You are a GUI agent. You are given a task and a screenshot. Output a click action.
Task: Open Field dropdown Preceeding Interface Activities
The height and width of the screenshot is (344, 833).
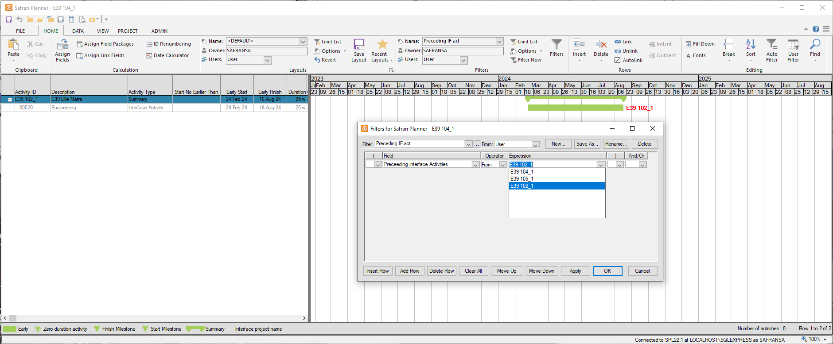[475, 165]
